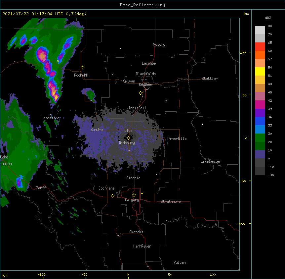This screenshot has height=279, width=285.
Task: Click the asterisk marker above Limestone
Action: point(51,115)
